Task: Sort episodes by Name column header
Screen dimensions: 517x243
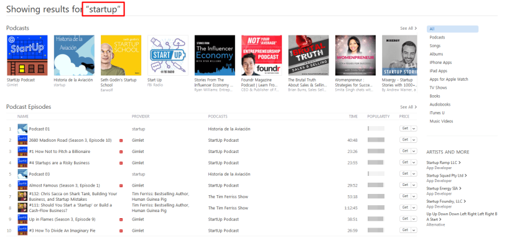Action: (x=23, y=117)
